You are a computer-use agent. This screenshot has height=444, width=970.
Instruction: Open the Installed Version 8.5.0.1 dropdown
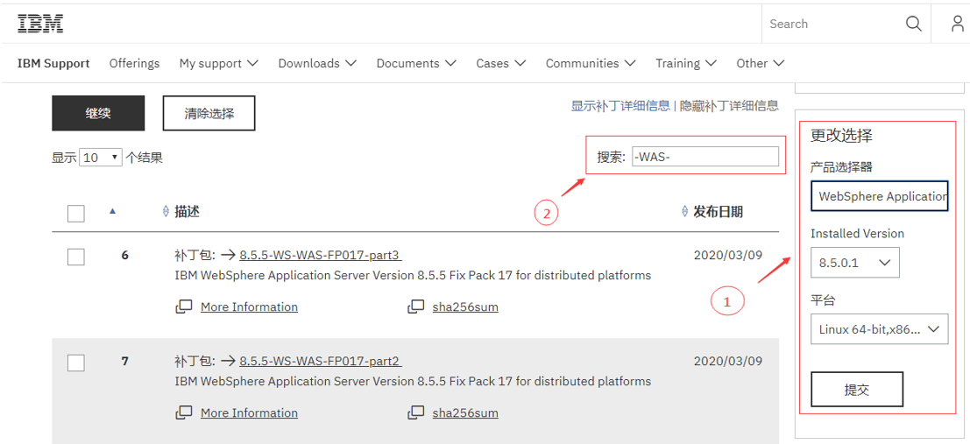coord(855,263)
